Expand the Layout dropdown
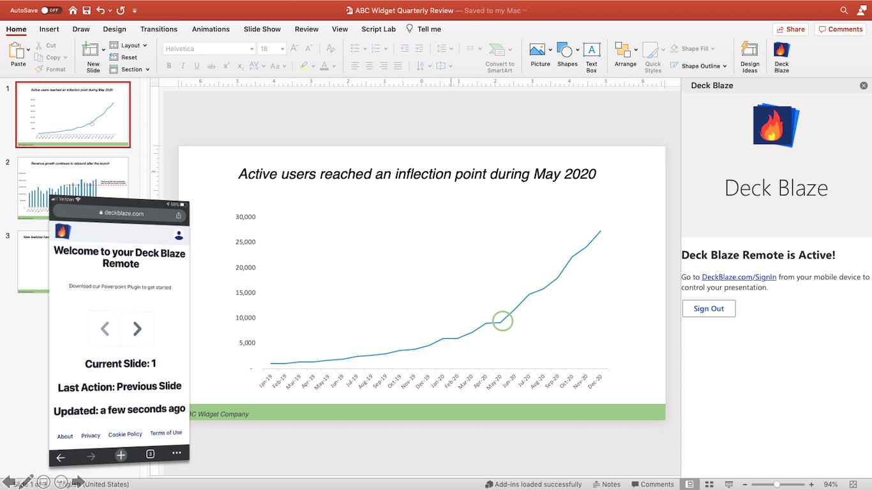The width and height of the screenshot is (872, 490). (x=128, y=45)
